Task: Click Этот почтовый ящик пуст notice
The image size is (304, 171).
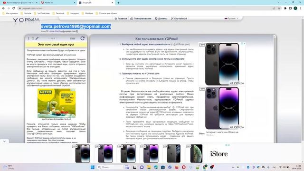Action: coord(56,44)
